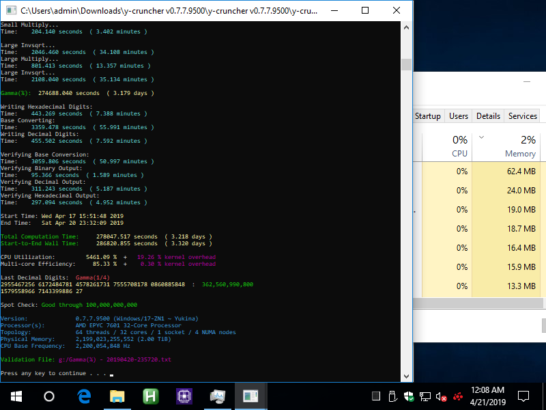The height and width of the screenshot is (410, 546).
Task: Click the y-cruncher console taskbar button
Action: pyautogui.click(x=251, y=396)
